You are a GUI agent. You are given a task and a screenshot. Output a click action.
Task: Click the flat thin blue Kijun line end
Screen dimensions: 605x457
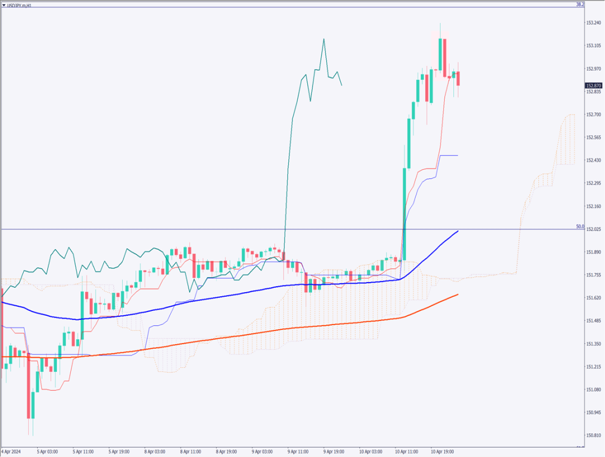click(457, 155)
